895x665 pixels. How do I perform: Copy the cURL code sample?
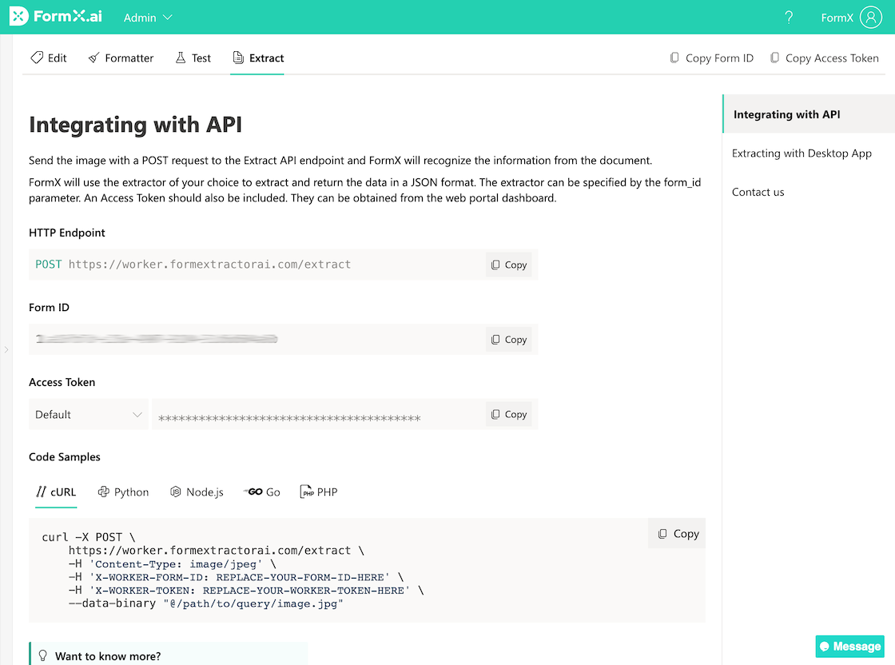pyautogui.click(x=678, y=534)
